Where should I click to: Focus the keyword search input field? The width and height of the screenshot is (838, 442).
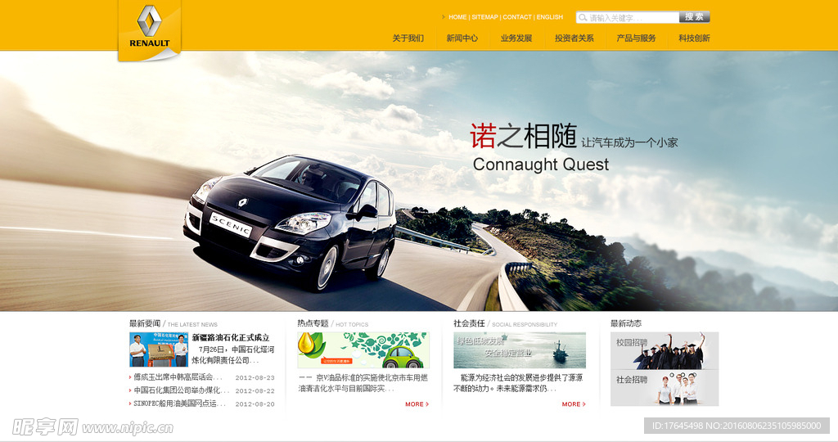click(x=627, y=18)
